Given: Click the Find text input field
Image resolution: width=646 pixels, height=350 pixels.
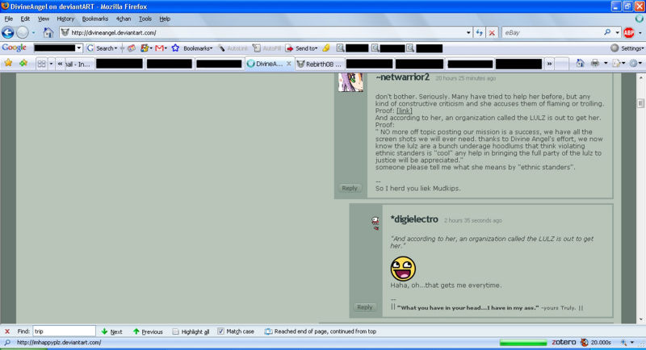Looking at the screenshot, I should [x=63, y=331].
